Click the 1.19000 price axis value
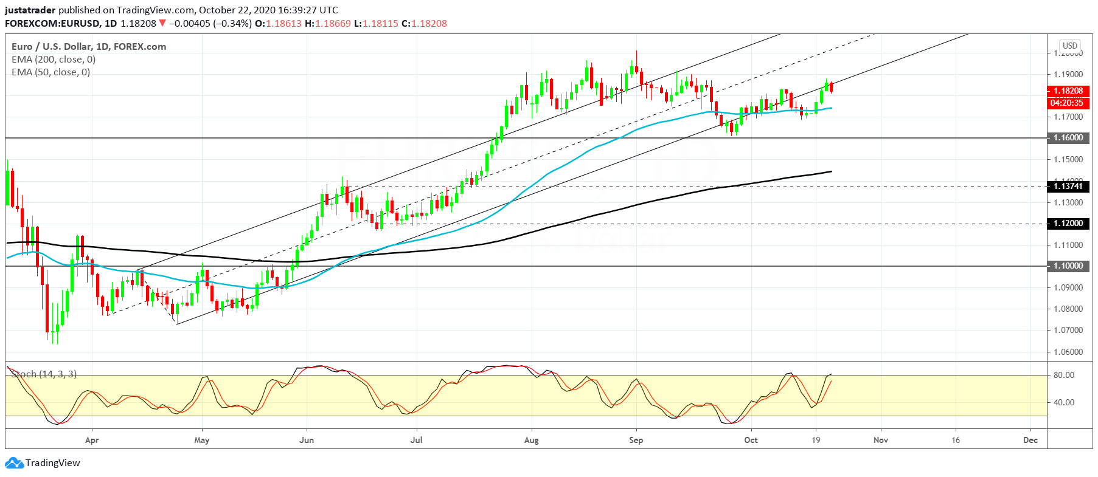The width and height of the screenshot is (1098, 477). (1068, 74)
